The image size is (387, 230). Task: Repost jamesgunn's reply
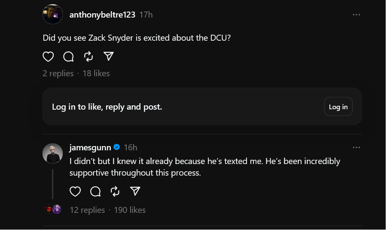115,191
